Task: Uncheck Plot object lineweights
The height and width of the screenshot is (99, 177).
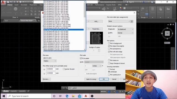Action: pyautogui.click(x=109, y=46)
